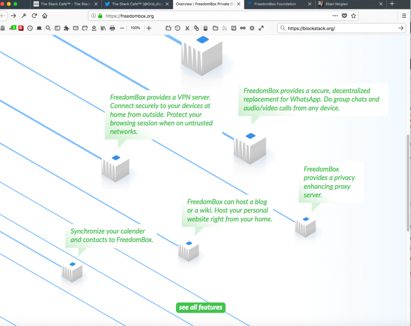Image resolution: width=411 pixels, height=326 pixels.
Task: Toggle the sidebar panel icon
Action: point(57,28)
